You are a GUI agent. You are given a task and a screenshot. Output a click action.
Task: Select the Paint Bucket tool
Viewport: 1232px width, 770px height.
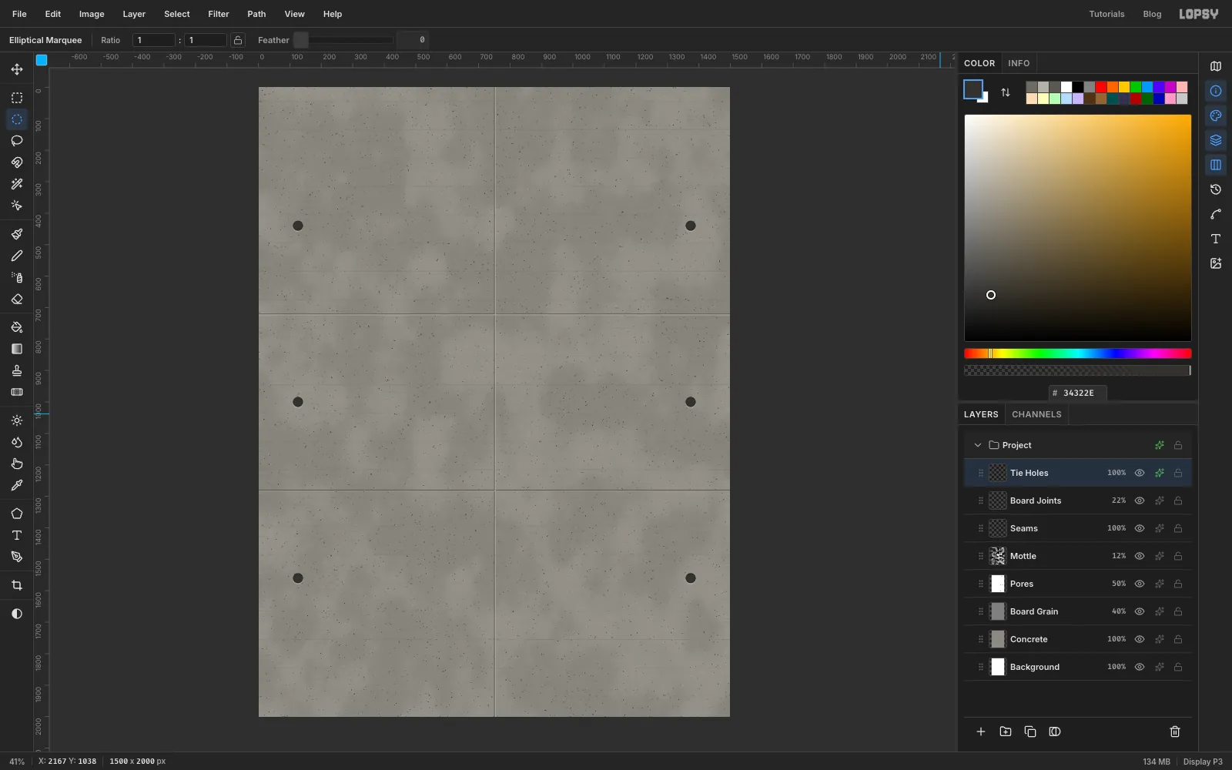tap(17, 327)
